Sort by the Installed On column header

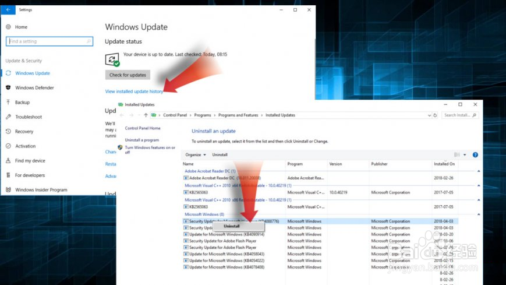pyautogui.click(x=444, y=164)
